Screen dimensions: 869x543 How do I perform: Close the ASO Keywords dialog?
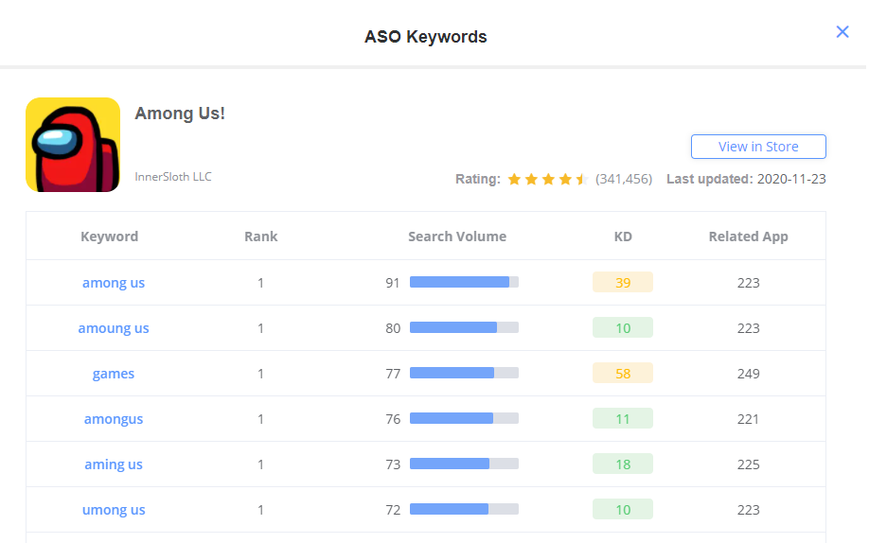842,32
